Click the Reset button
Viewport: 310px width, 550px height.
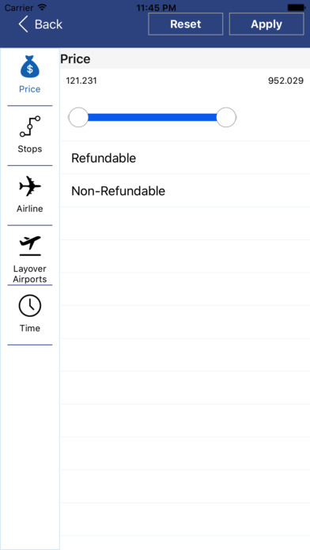[185, 24]
